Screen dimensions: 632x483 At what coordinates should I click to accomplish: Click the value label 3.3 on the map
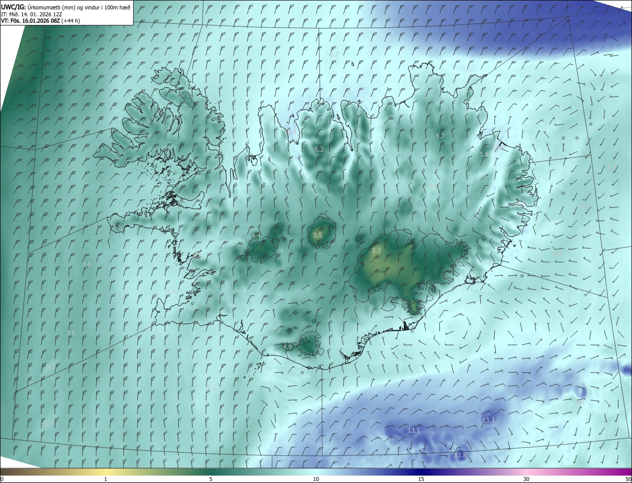[x=376, y=251]
